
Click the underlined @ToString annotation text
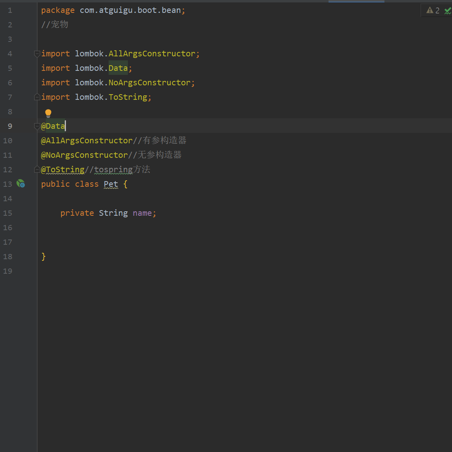pyautogui.click(x=63, y=169)
